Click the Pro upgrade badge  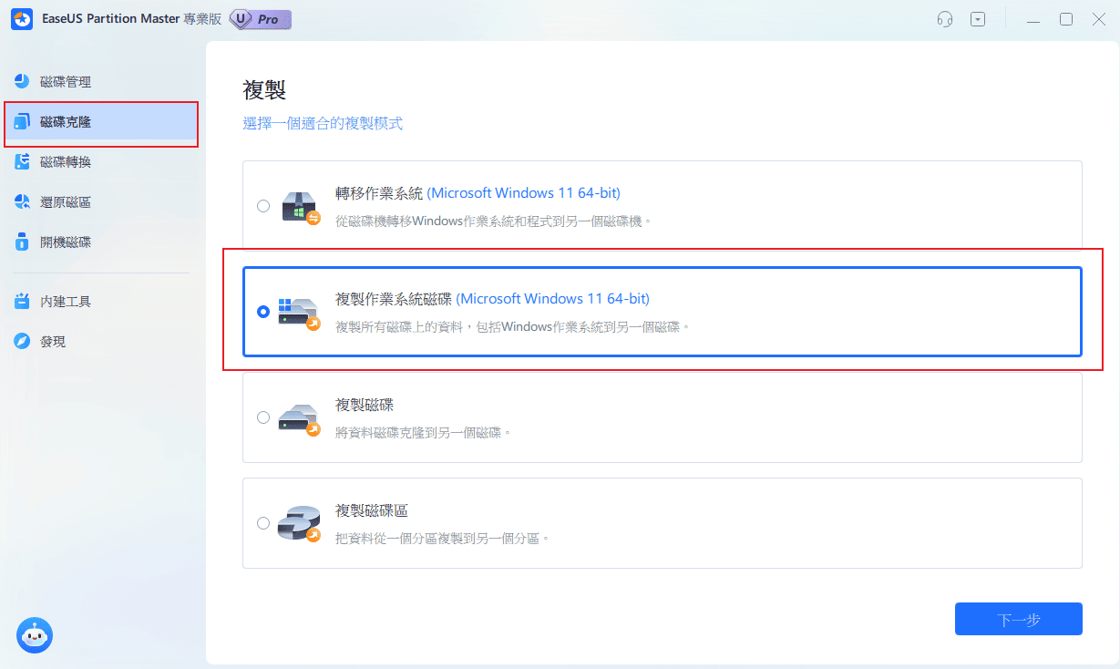[x=260, y=18]
